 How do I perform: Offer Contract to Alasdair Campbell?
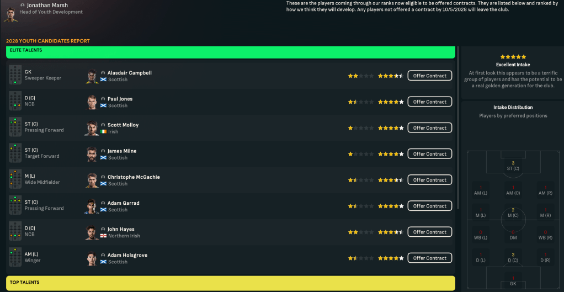coord(429,76)
